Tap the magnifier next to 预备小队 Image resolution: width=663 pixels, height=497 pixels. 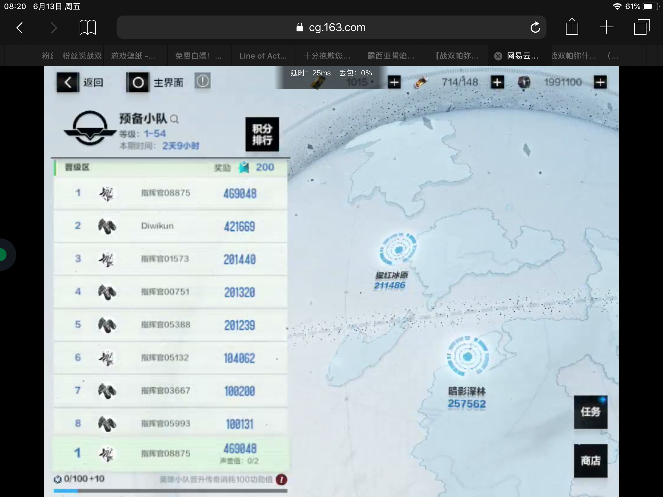tap(174, 119)
